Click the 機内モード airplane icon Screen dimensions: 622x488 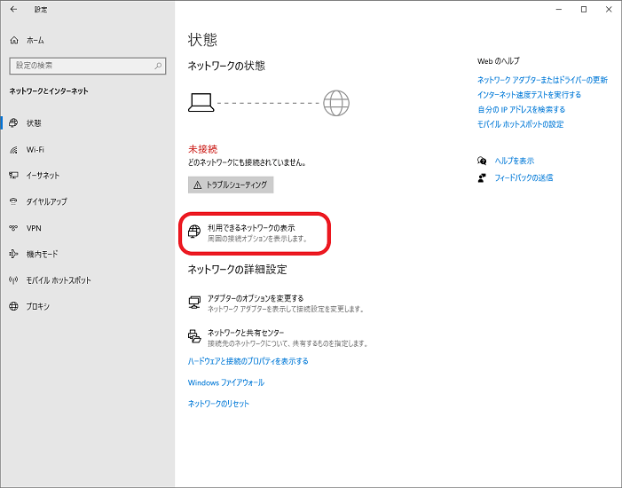[14, 254]
